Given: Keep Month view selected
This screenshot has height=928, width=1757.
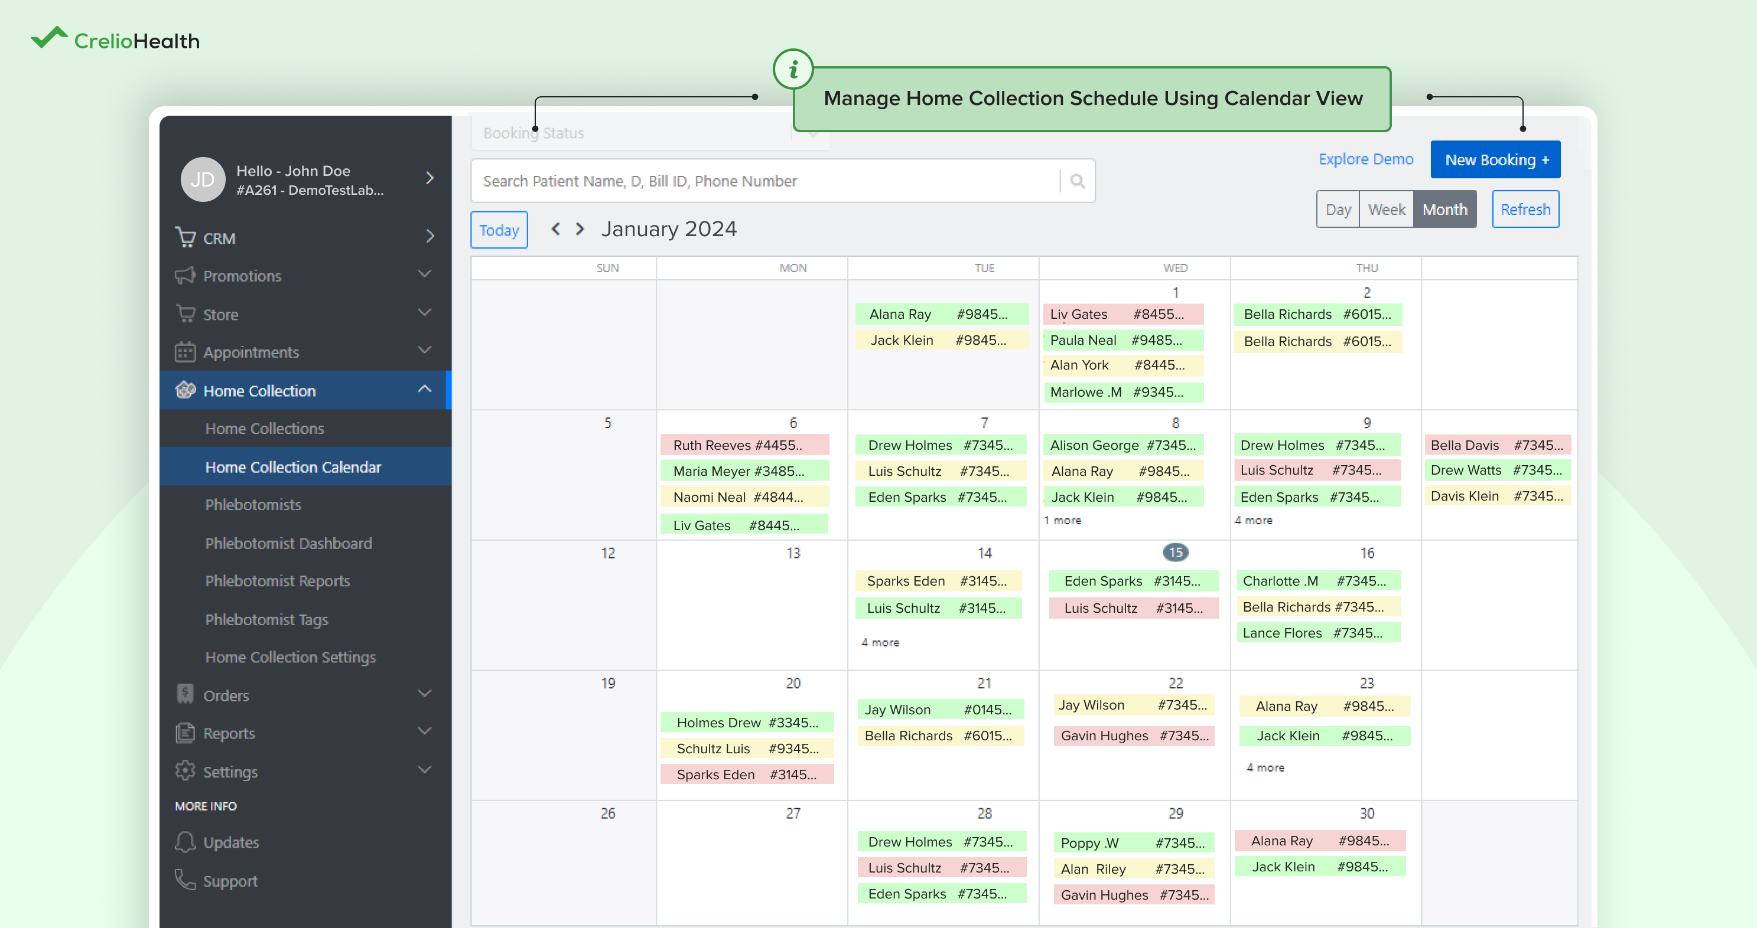Looking at the screenshot, I should (x=1444, y=208).
